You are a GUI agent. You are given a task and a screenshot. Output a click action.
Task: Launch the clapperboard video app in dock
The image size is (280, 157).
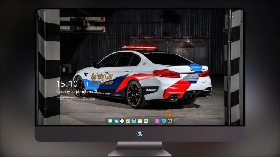pyautogui.click(x=134, y=121)
